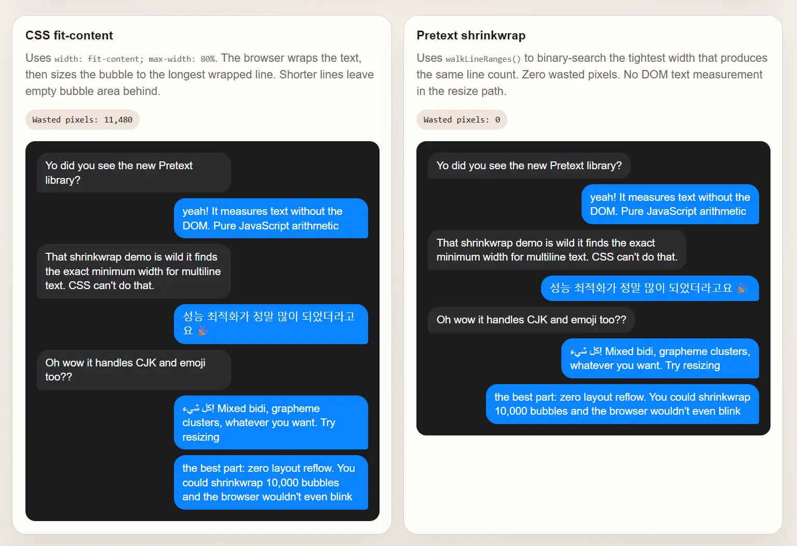Select the one-line "Yo did you see" bubble in Pretext shrinkwrap chat
Image resolution: width=797 pixels, height=546 pixels.
coord(529,166)
